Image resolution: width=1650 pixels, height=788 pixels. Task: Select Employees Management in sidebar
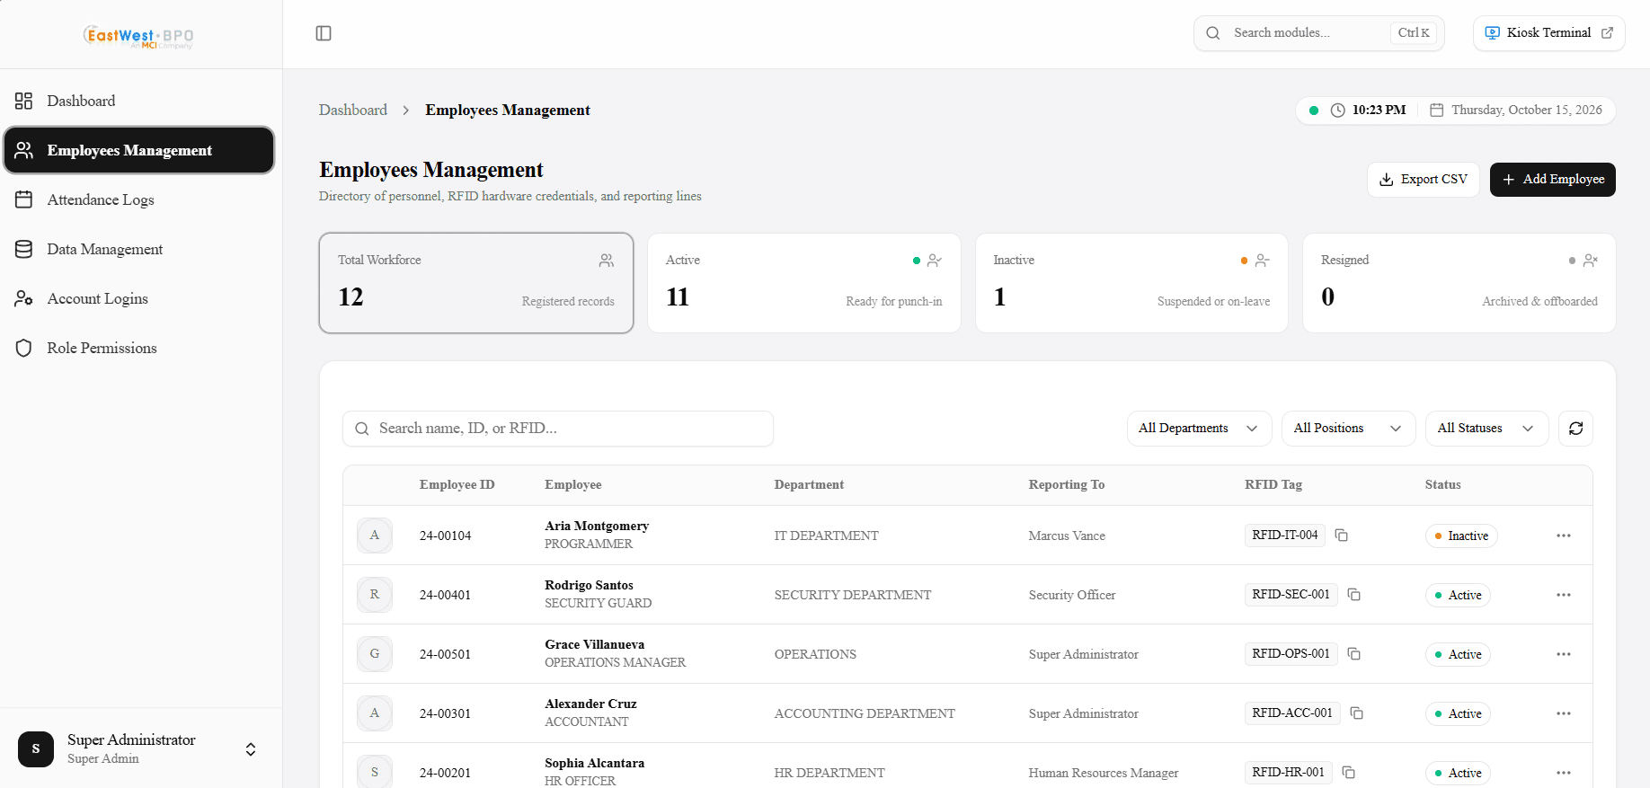tap(139, 150)
